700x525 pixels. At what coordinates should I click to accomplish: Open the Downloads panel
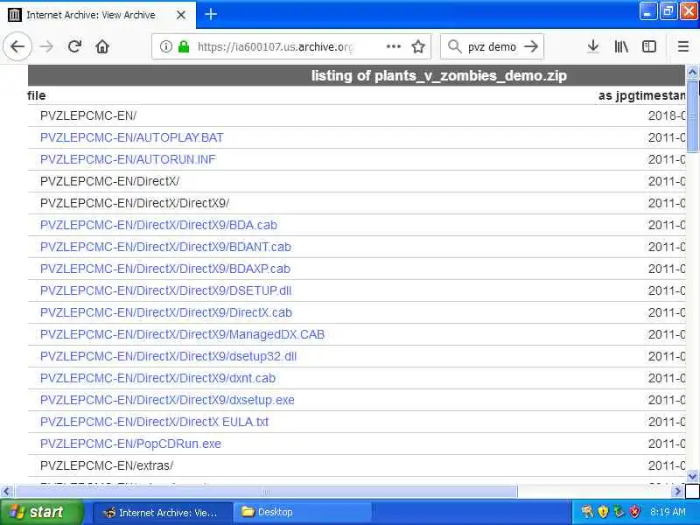(x=593, y=46)
